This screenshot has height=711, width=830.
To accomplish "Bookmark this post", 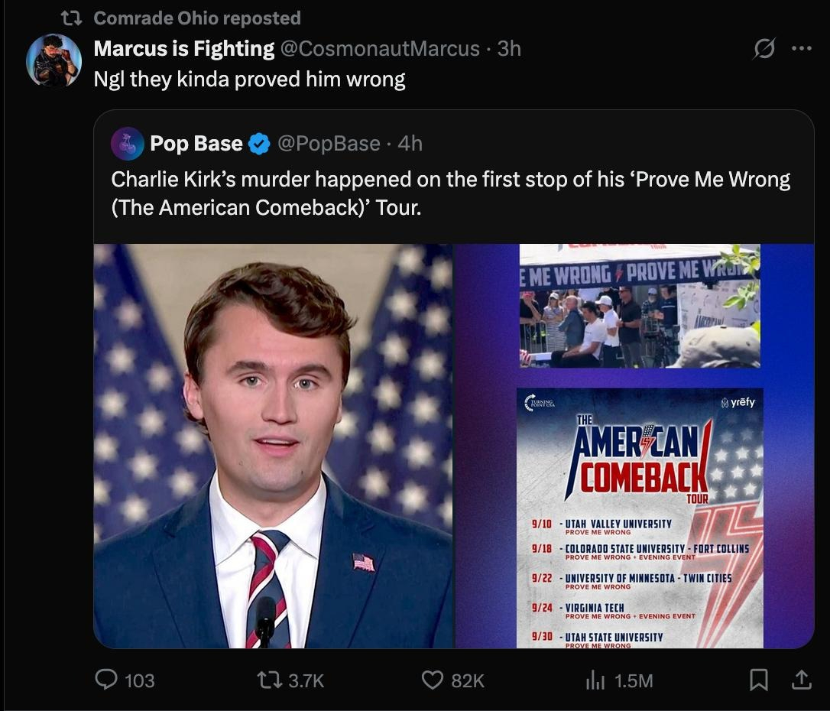I will [x=757, y=680].
